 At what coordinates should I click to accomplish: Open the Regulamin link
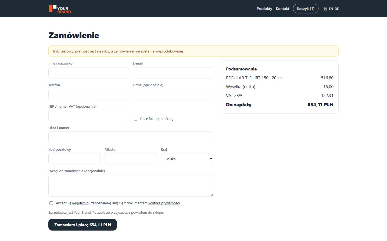pyautogui.click(x=80, y=203)
